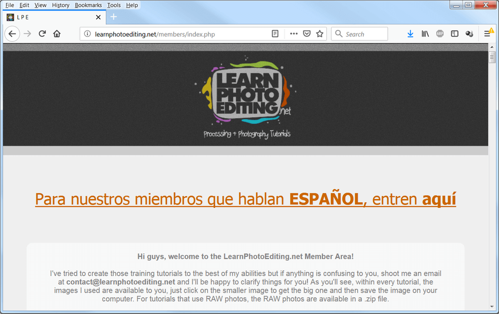Viewport: 499px width, 314px height.
Task: Open the Edit menu
Action: tap(24, 5)
